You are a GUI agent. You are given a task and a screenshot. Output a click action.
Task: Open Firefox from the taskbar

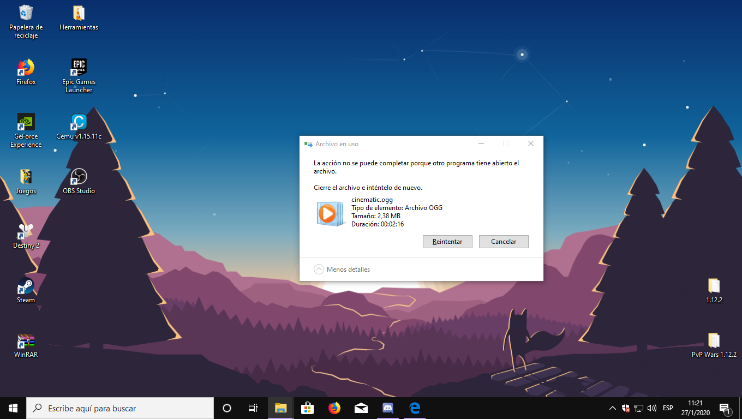[x=334, y=408]
